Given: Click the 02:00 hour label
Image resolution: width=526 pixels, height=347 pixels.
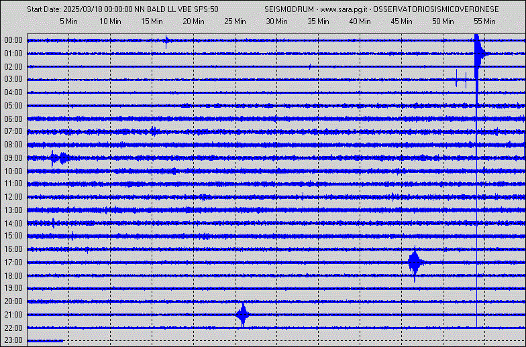Looking at the screenshot, I should (13, 67).
